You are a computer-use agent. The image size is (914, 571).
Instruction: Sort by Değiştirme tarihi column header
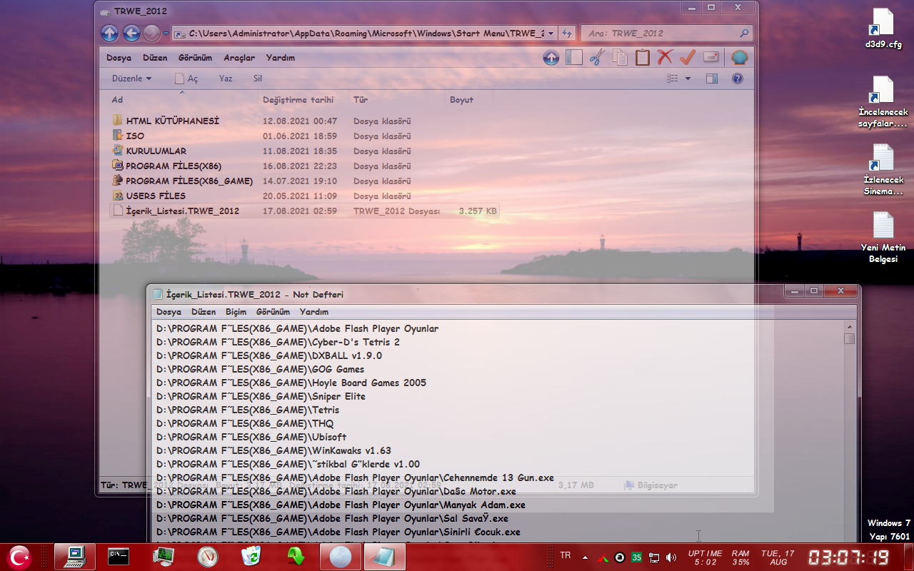point(303,100)
